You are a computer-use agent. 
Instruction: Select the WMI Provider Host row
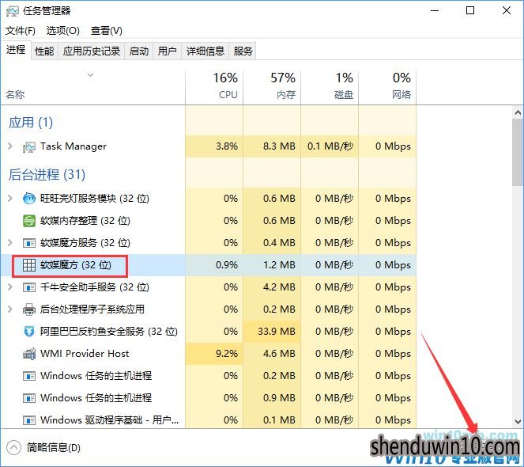click(x=209, y=354)
